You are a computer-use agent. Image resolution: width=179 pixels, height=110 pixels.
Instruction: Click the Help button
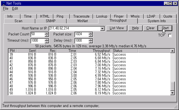135,28
